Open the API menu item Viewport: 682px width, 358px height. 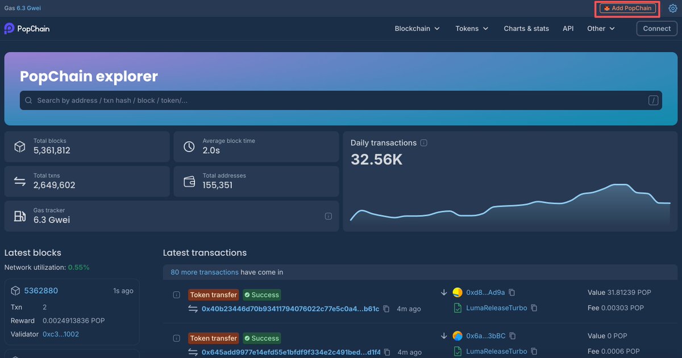(568, 28)
